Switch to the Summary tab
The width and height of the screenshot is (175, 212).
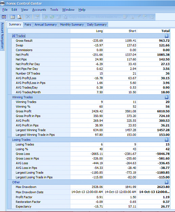coord(15,24)
